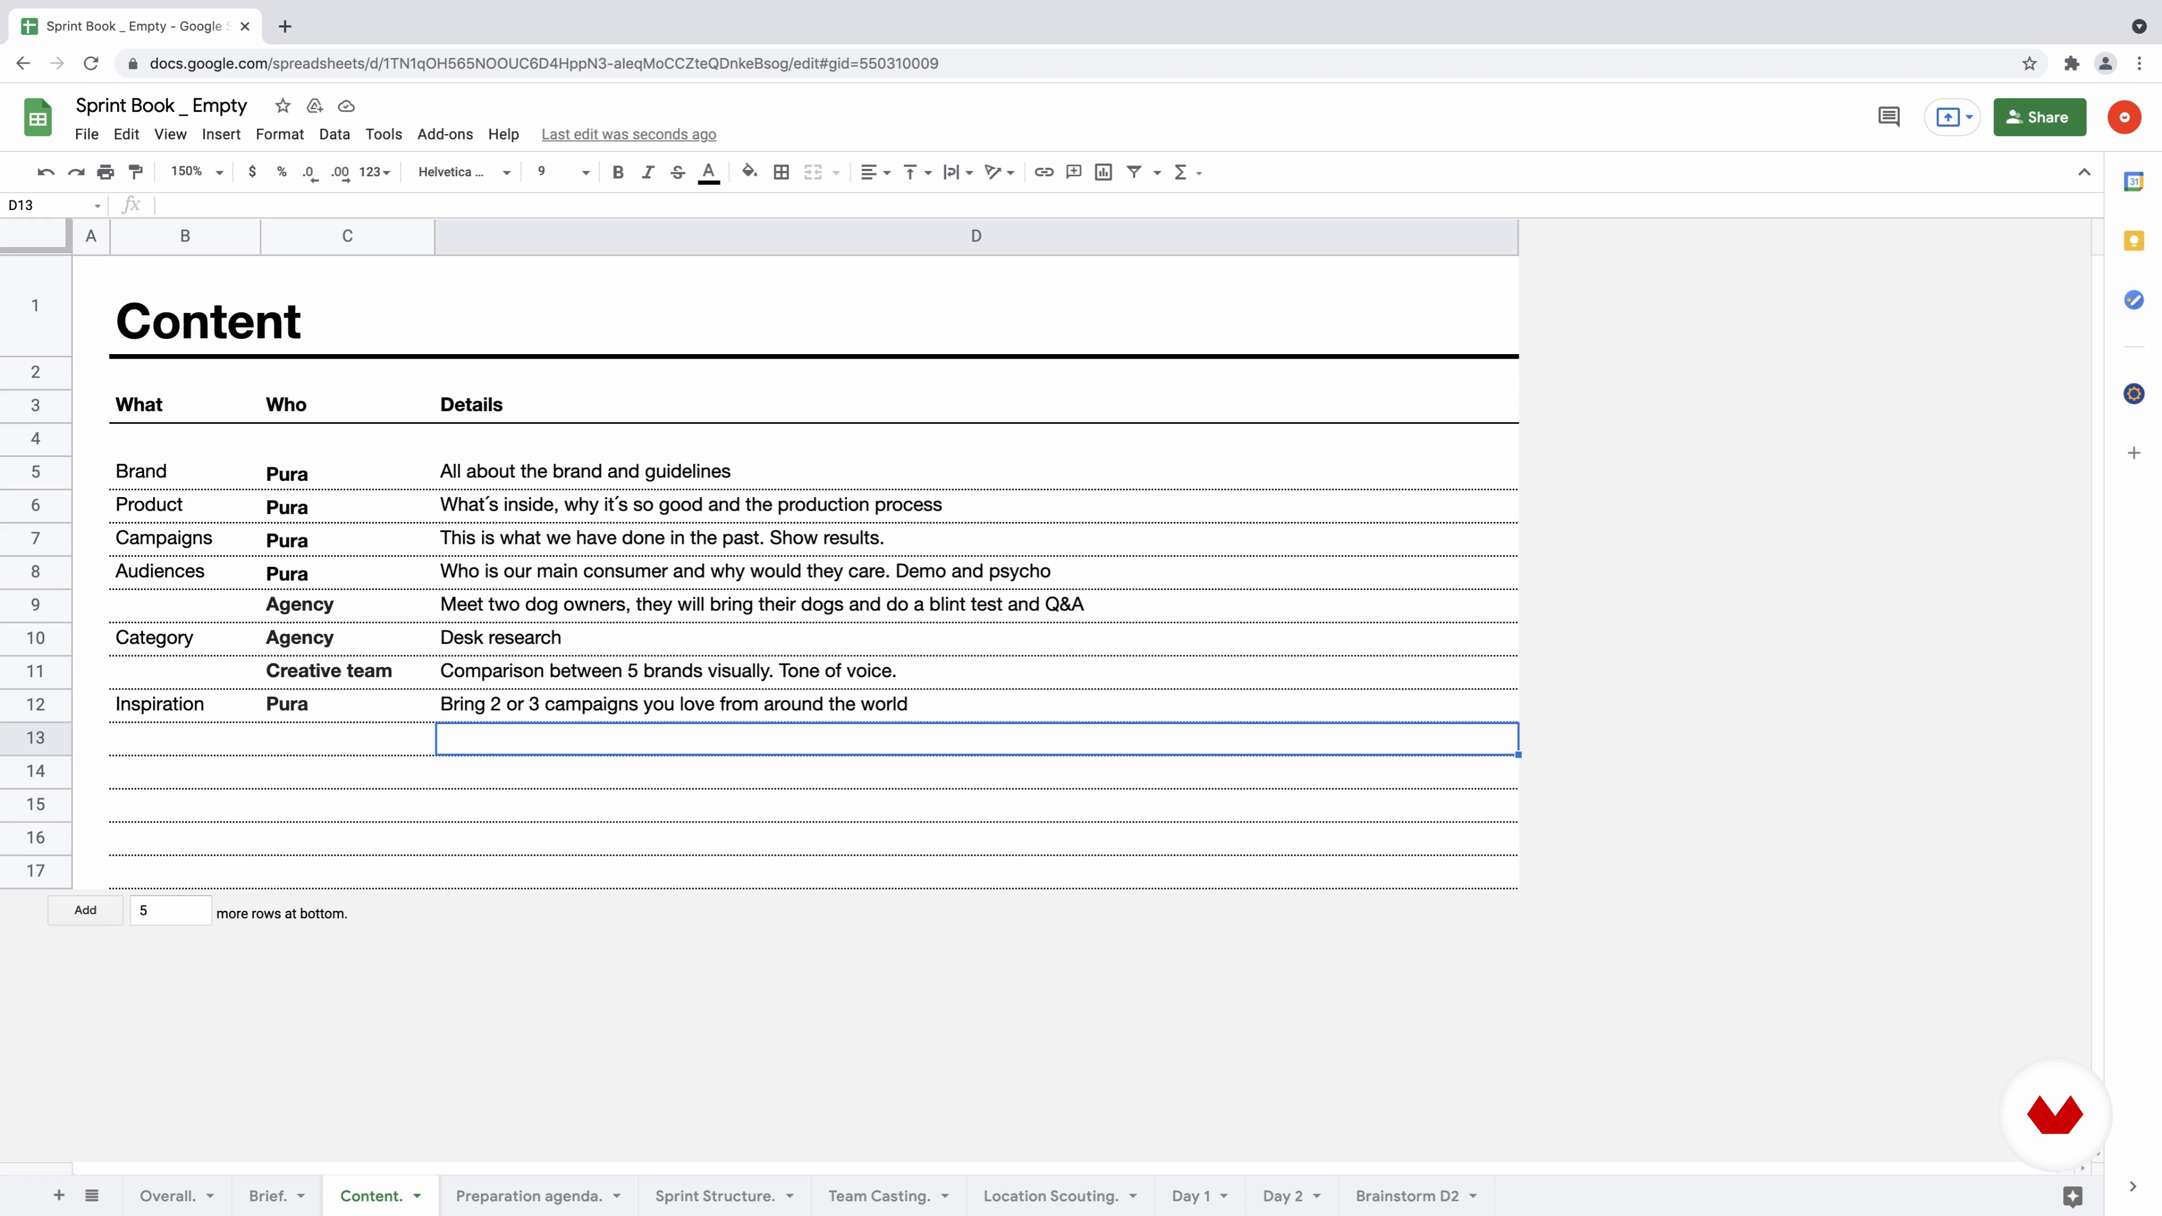Click the Insert comment icon
The width and height of the screenshot is (2162, 1216).
[1074, 172]
